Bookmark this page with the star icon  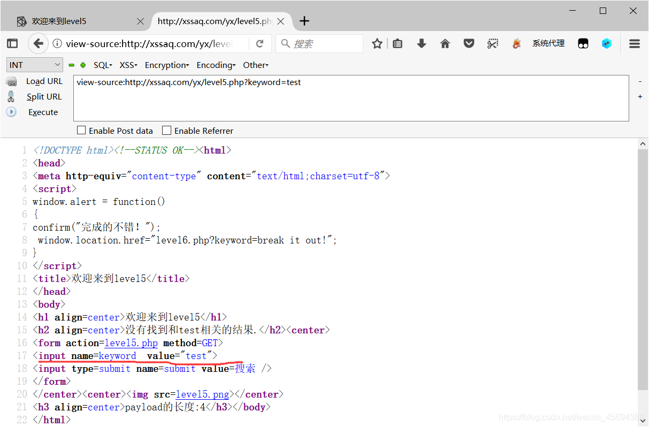pos(377,44)
